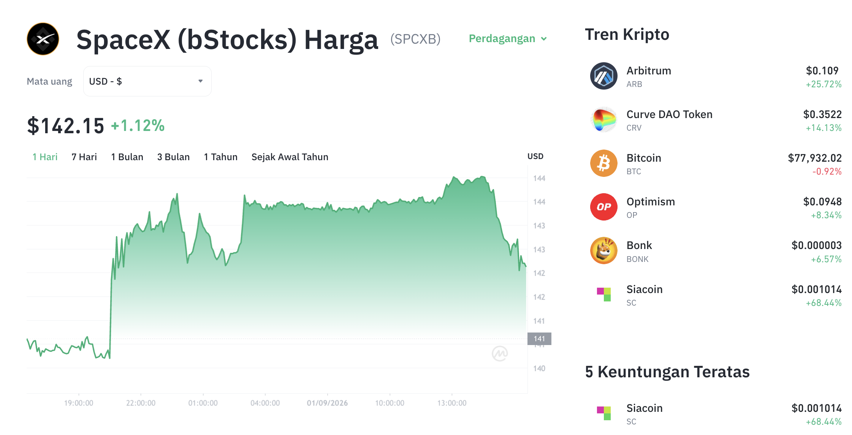Click the CoinMarketCap watermark on chart
Screen dimensions: 852x435
click(500, 353)
